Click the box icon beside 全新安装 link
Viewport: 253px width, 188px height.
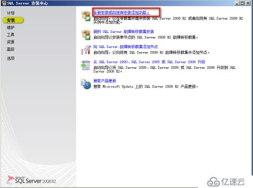(86, 16)
